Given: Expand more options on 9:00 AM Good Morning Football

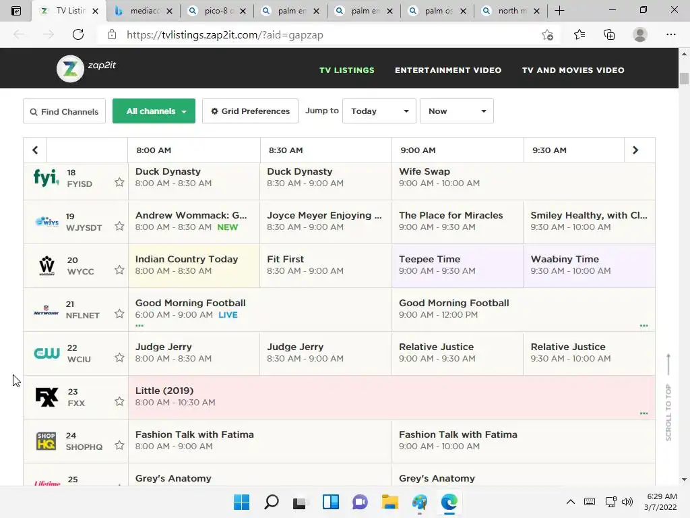Looking at the screenshot, I should (x=644, y=326).
